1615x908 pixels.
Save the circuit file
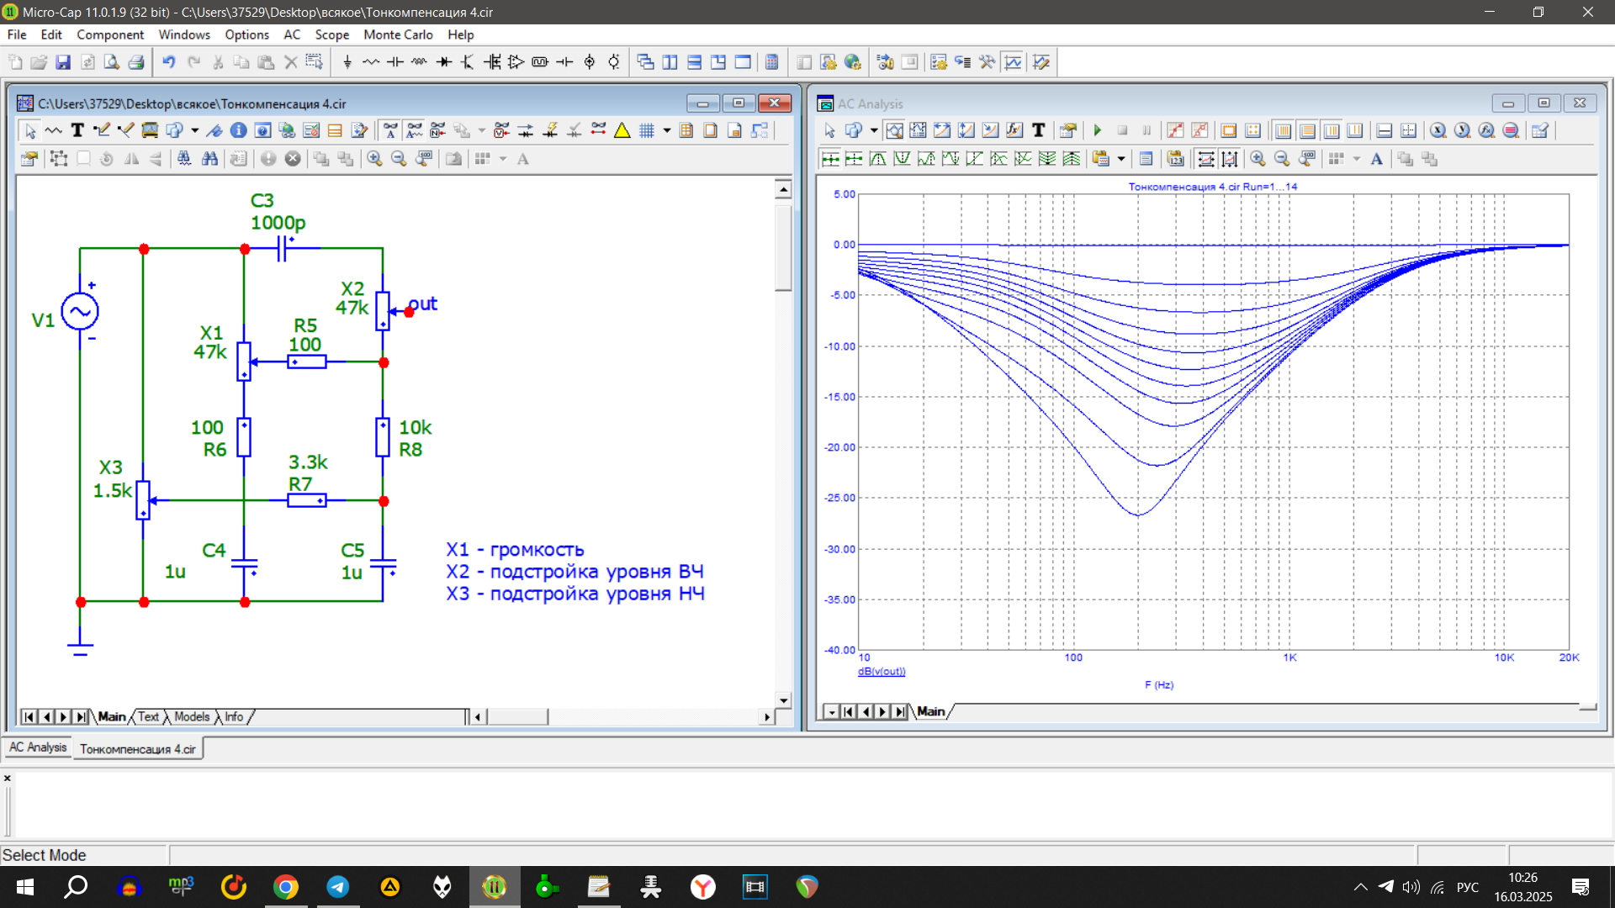click(63, 62)
